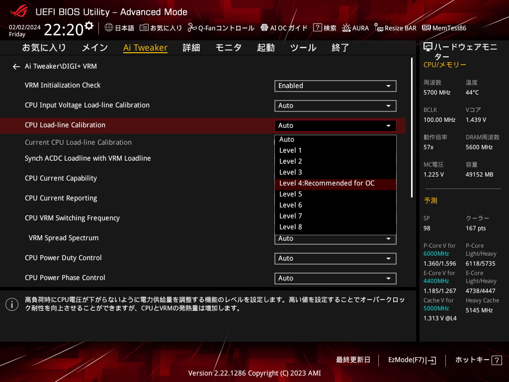
Task: Switch to the モニタ tab
Action: tap(229, 48)
